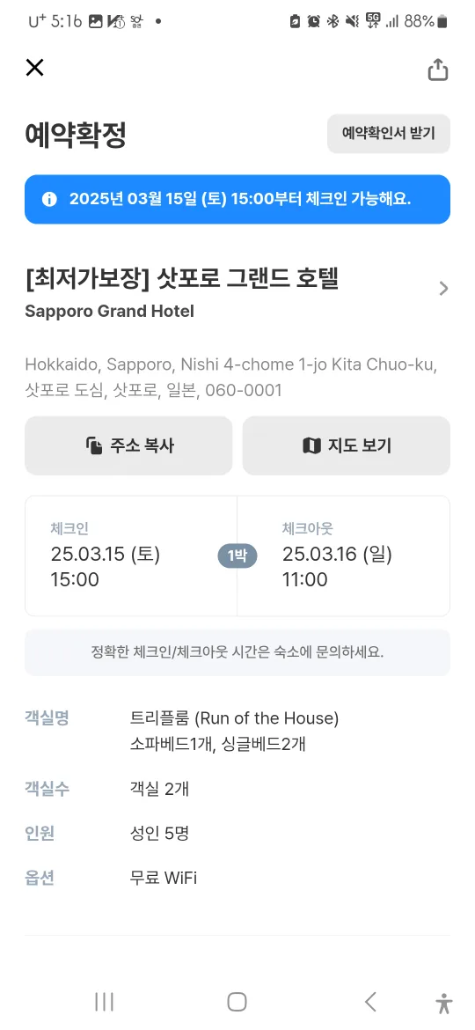Open the check-in notice blue banner
The width and height of the screenshot is (475, 1030).
click(237, 199)
